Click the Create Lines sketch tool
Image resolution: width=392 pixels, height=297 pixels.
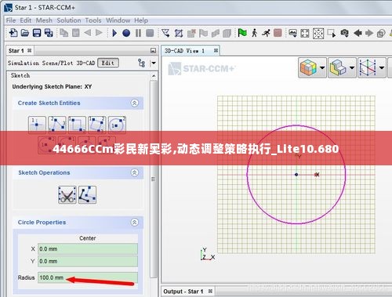pyautogui.click(x=57, y=125)
